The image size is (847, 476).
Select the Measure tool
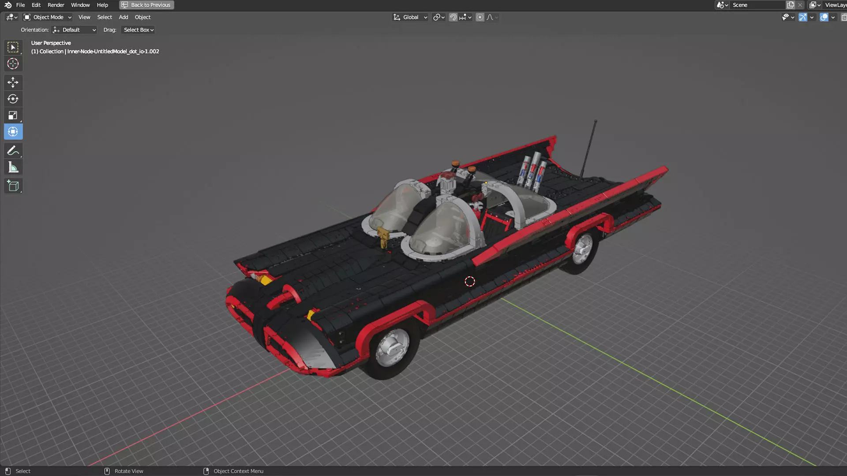[x=13, y=167]
